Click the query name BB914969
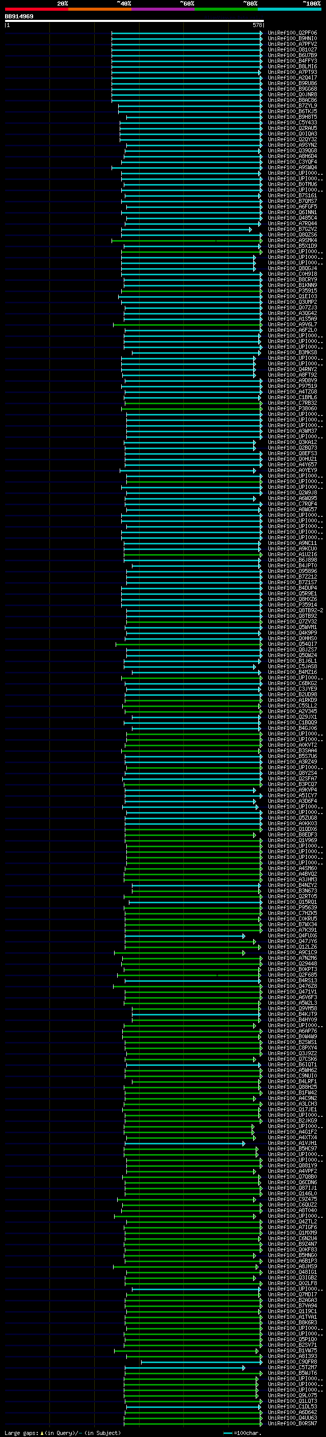Screen dimensions: 326x1437 point(19,16)
